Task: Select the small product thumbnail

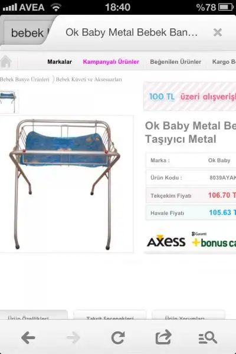Action: 9,101
